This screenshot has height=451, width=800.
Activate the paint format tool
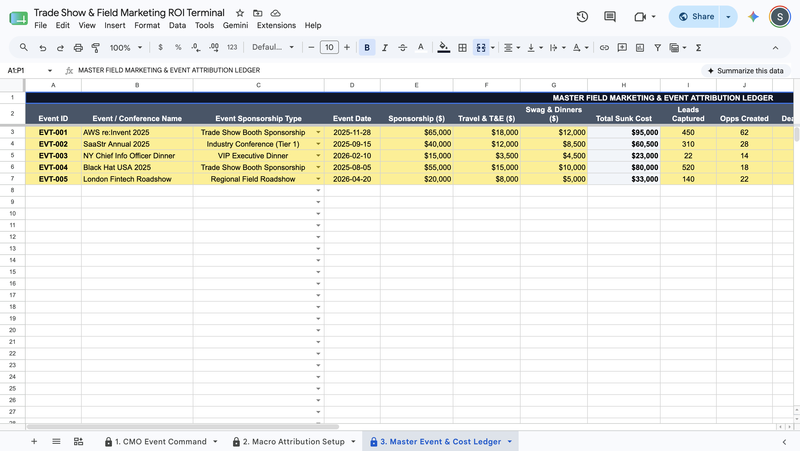96,47
